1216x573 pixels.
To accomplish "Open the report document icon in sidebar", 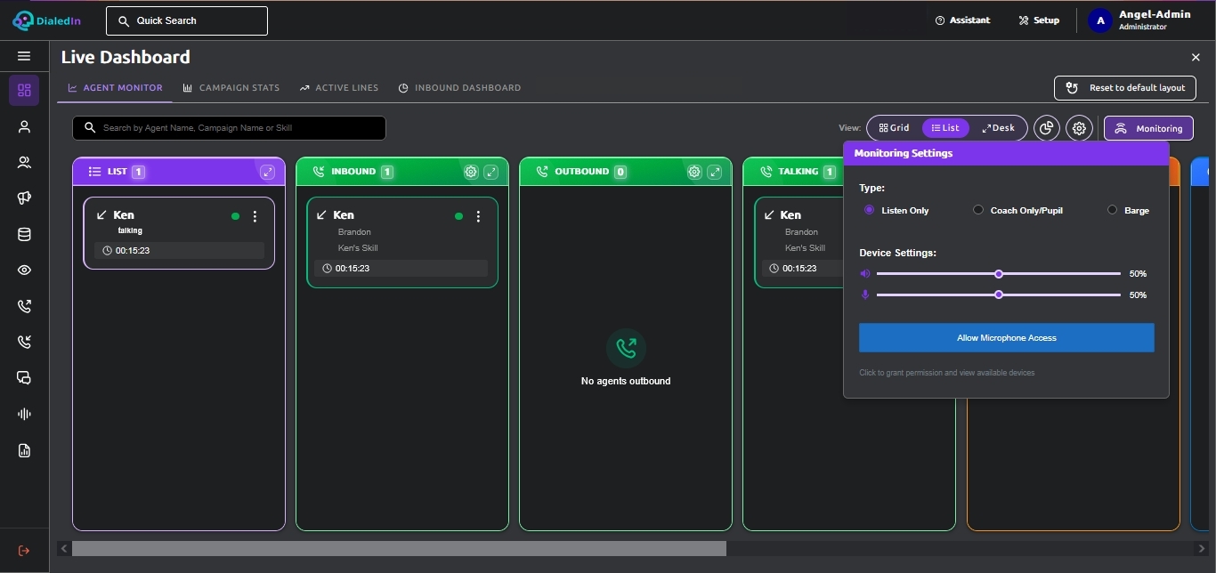I will pyautogui.click(x=24, y=450).
